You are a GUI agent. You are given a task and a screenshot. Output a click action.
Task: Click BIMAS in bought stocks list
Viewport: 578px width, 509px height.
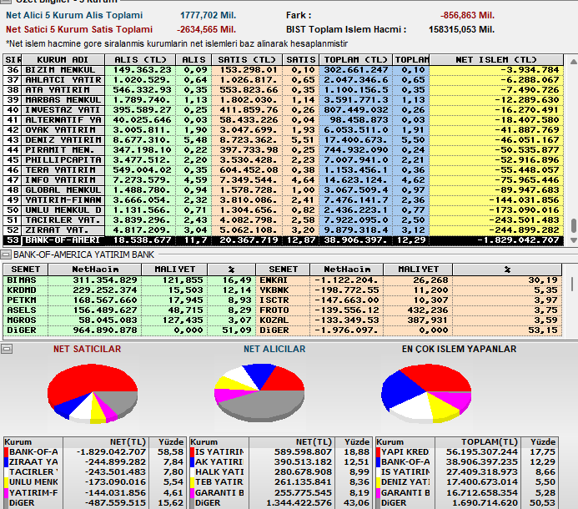[22, 280]
